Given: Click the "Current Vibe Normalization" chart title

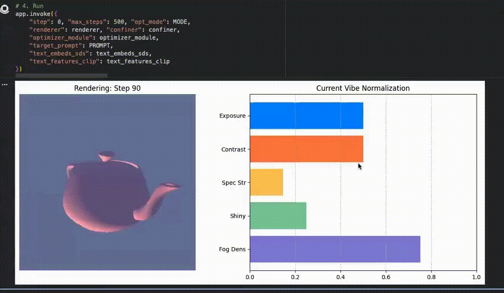Looking at the screenshot, I should [x=363, y=88].
